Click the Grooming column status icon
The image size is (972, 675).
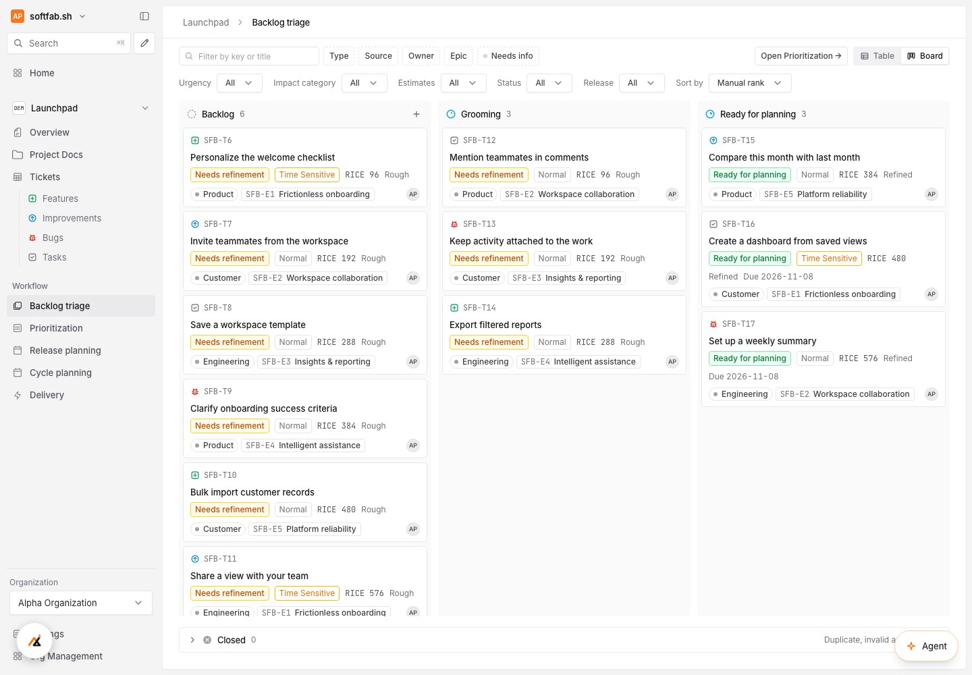pos(451,114)
